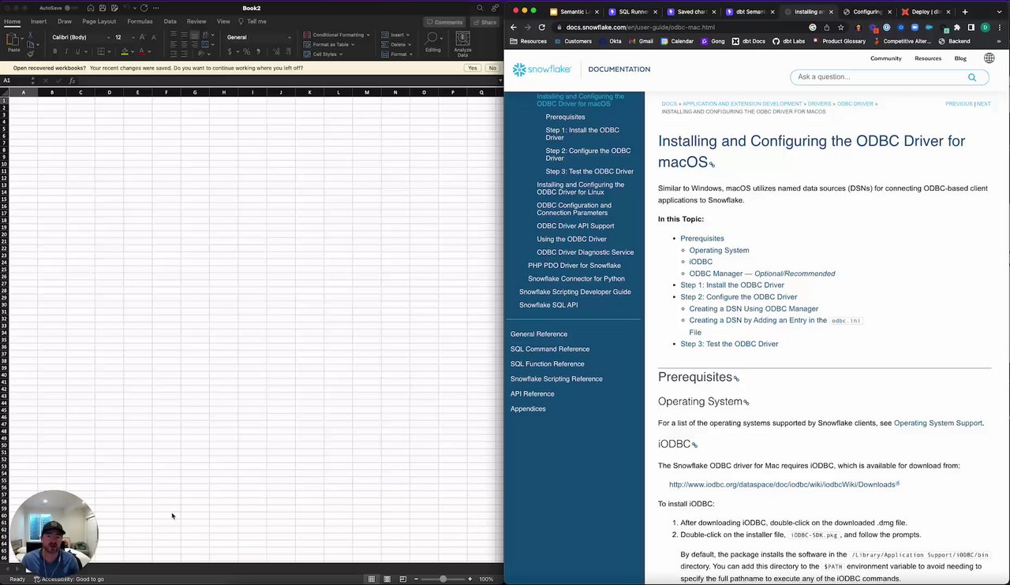
Task: Switch to Normal view in Excel status bar
Action: click(x=372, y=579)
